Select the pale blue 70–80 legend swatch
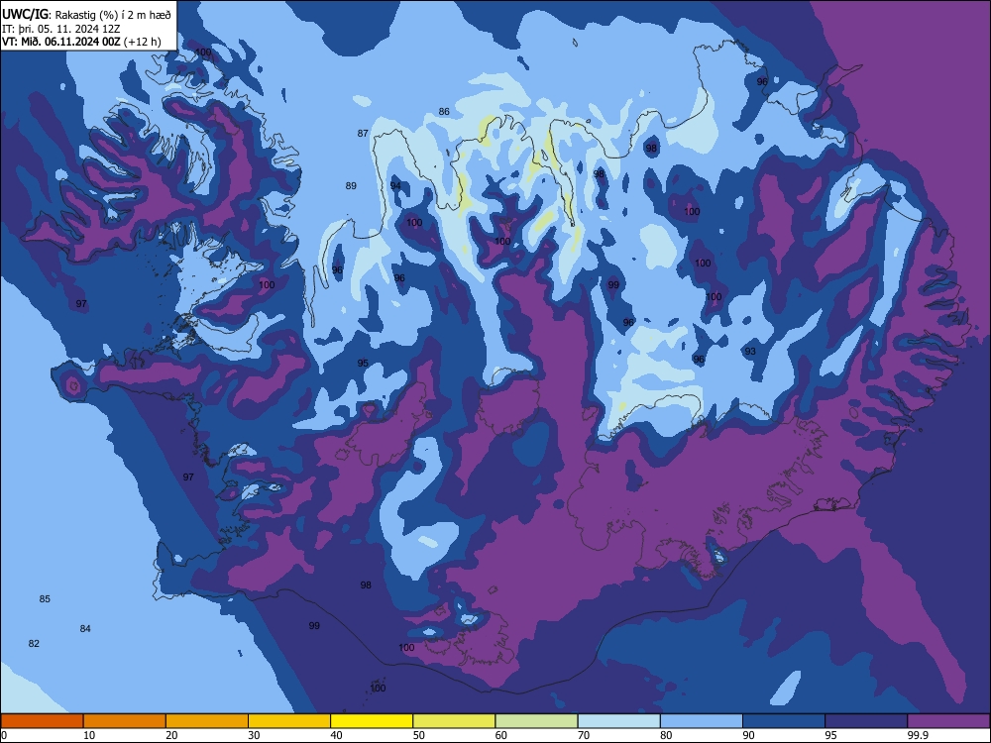Screen dimensions: 991x743 [619, 721]
